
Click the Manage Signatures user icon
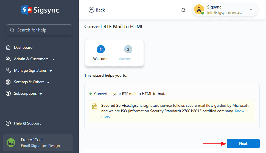(x=8, y=71)
